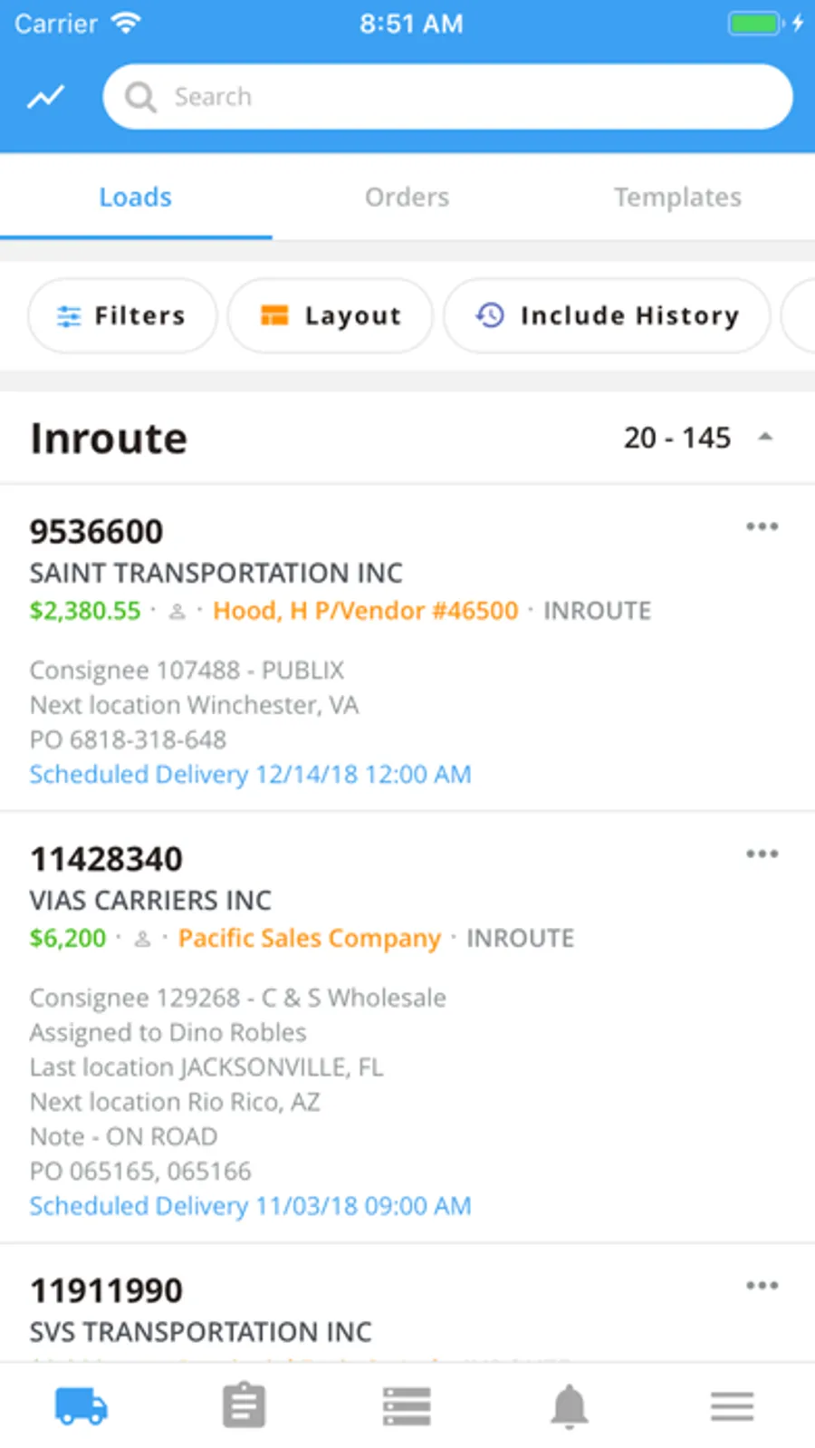Image resolution: width=815 pixels, height=1448 pixels.
Task: Switch to the Orders tab
Action: (x=407, y=197)
